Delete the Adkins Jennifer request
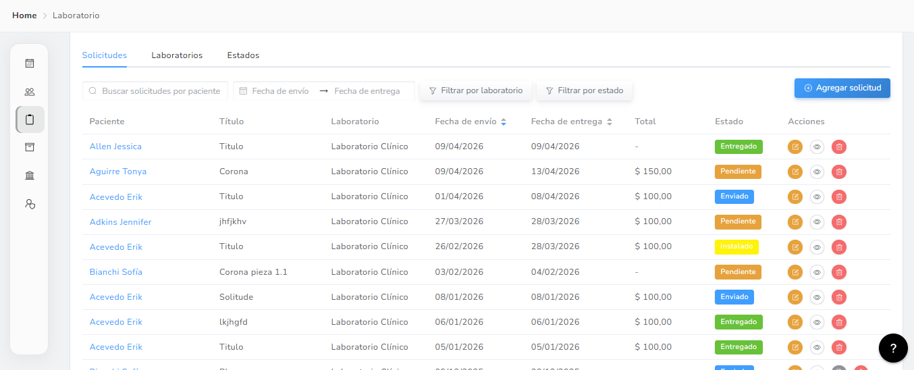The height and width of the screenshot is (370, 914). pos(838,221)
